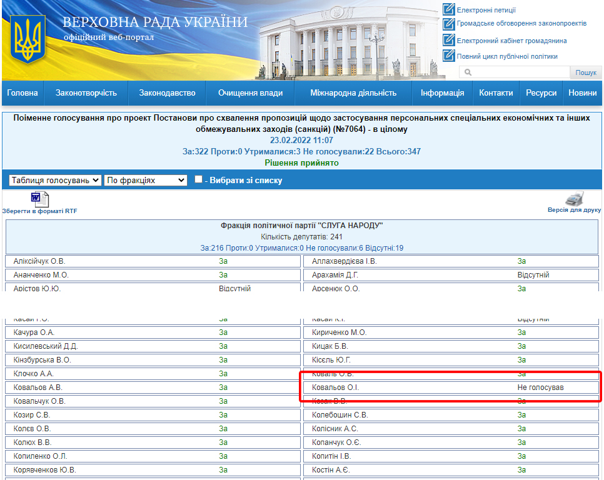Click the Електронні петиції edit icon
This screenshot has height=480, width=604.
(x=448, y=9)
